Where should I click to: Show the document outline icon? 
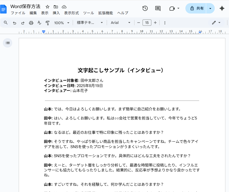pos(8,43)
